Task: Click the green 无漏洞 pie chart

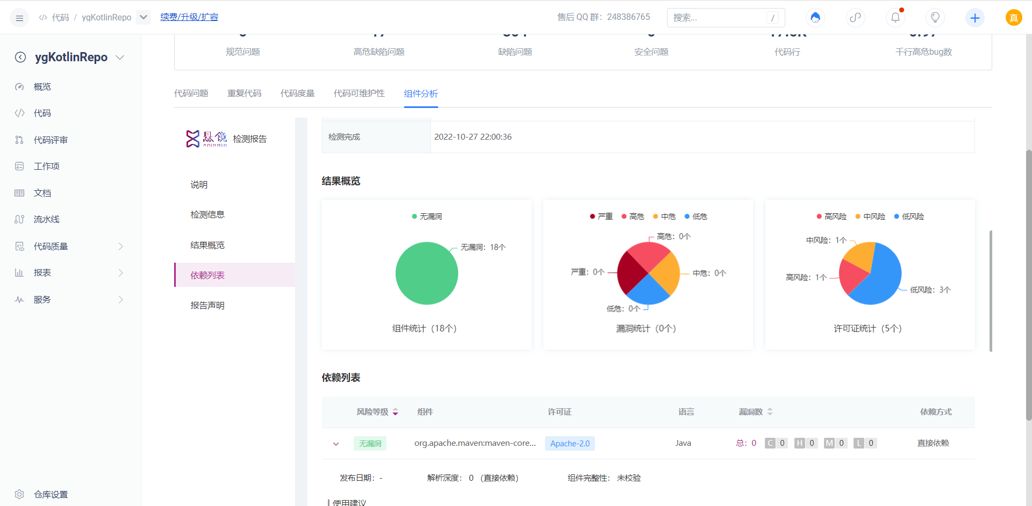Action: 427,273
